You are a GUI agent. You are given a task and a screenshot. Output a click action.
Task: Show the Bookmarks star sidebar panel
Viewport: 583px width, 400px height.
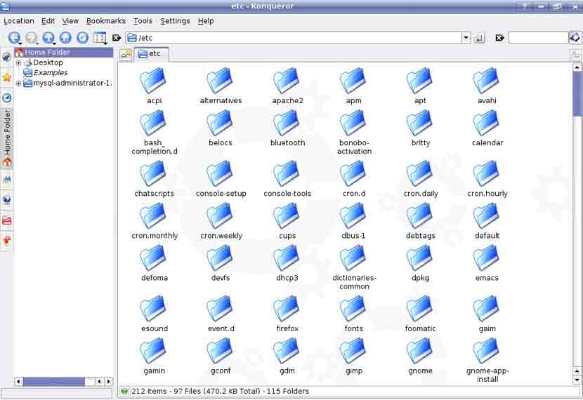coord(7,77)
